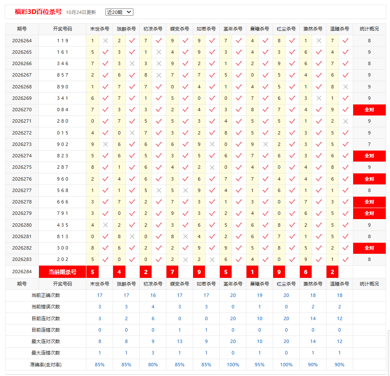
Task: Click the 温瞳杀号 X mark in row 2026271
Action: pyautogui.click(x=345, y=121)
